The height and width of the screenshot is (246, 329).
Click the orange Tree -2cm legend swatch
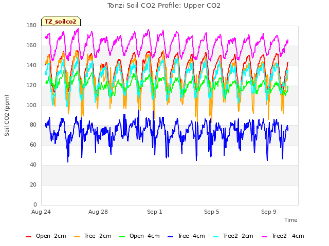click(x=77, y=237)
